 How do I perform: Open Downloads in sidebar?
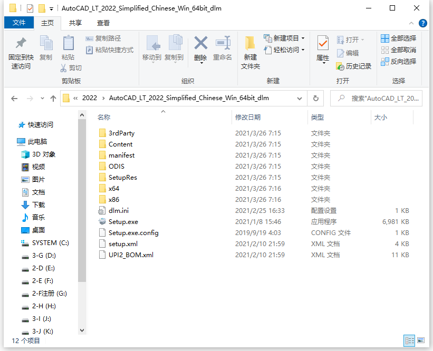33,204
